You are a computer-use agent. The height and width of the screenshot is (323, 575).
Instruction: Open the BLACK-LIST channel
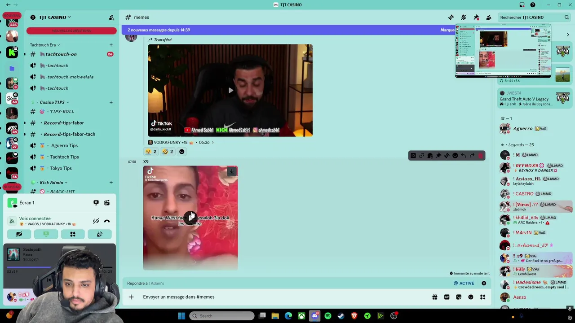pyautogui.click(x=71, y=192)
